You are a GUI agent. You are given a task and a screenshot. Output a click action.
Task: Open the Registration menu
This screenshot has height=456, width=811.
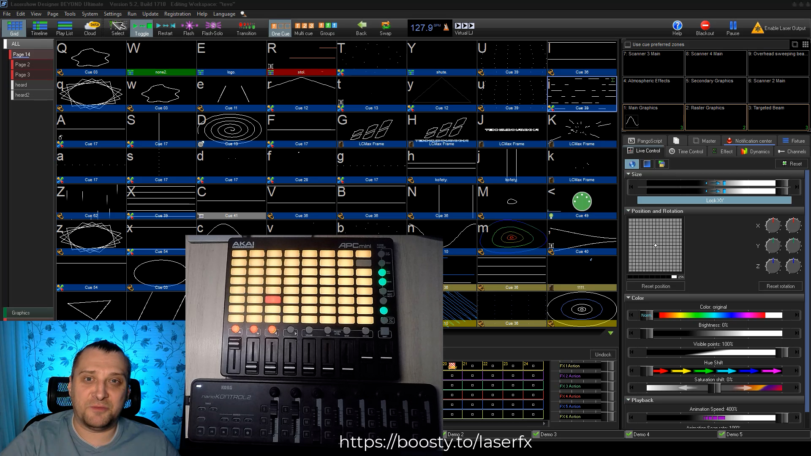pos(177,14)
